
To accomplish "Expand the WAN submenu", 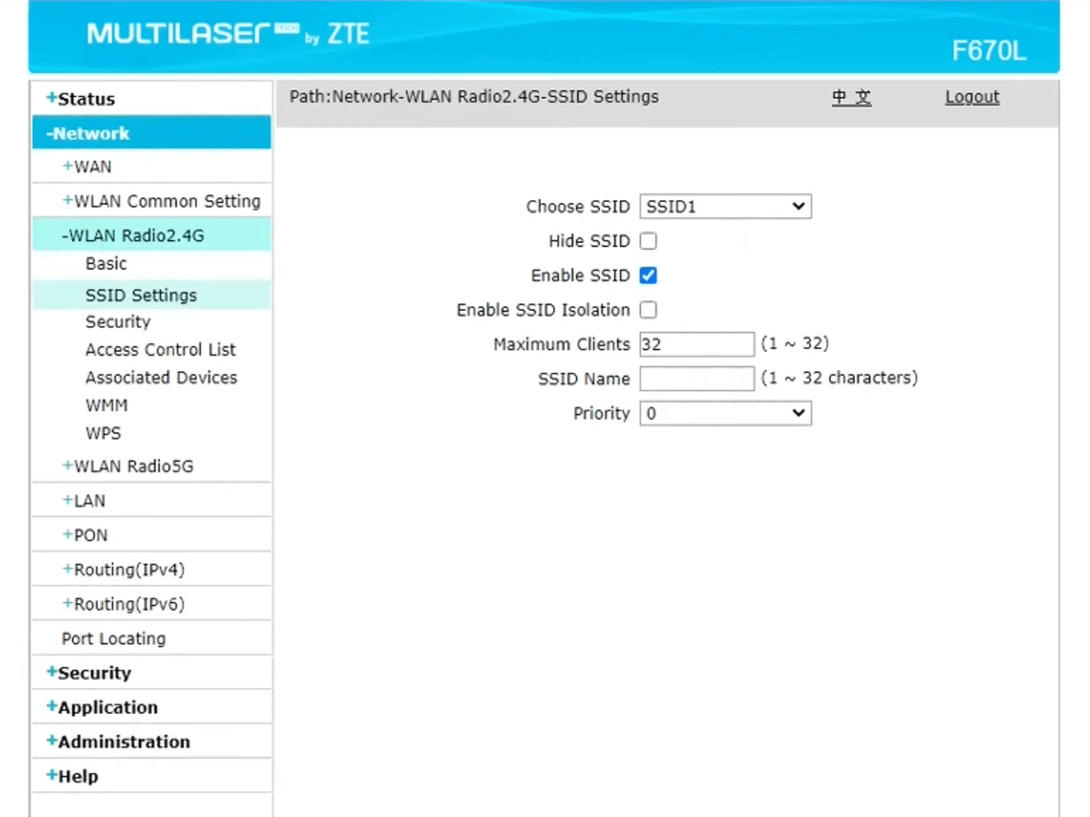I will point(87,167).
